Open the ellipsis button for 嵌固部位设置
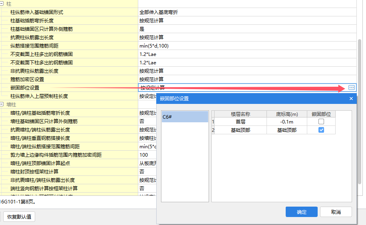366x225 pixels. click(352, 88)
